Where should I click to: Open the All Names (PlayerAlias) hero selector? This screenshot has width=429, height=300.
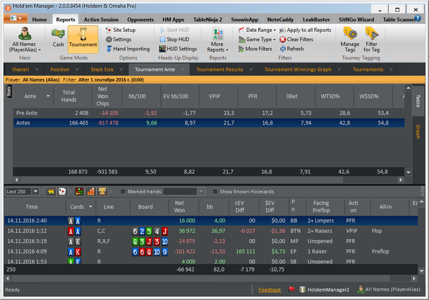tap(25, 40)
